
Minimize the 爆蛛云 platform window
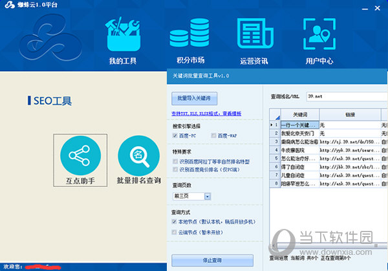[x=365, y=8]
